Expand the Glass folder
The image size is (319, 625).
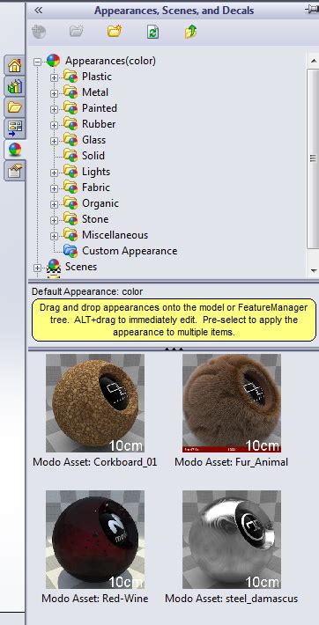[55, 141]
